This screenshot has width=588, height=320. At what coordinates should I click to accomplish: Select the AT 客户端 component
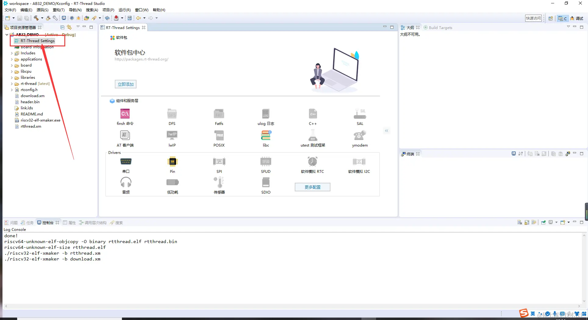[x=125, y=135]
